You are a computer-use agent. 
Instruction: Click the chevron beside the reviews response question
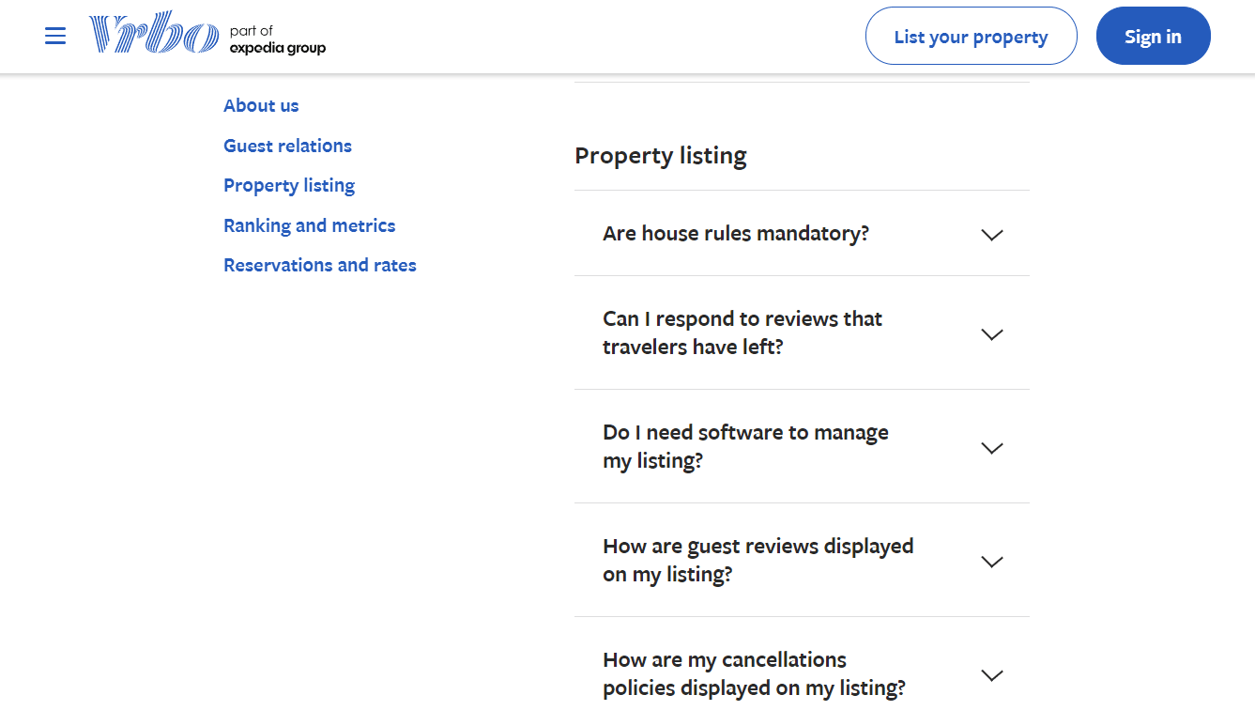(991, 333)
